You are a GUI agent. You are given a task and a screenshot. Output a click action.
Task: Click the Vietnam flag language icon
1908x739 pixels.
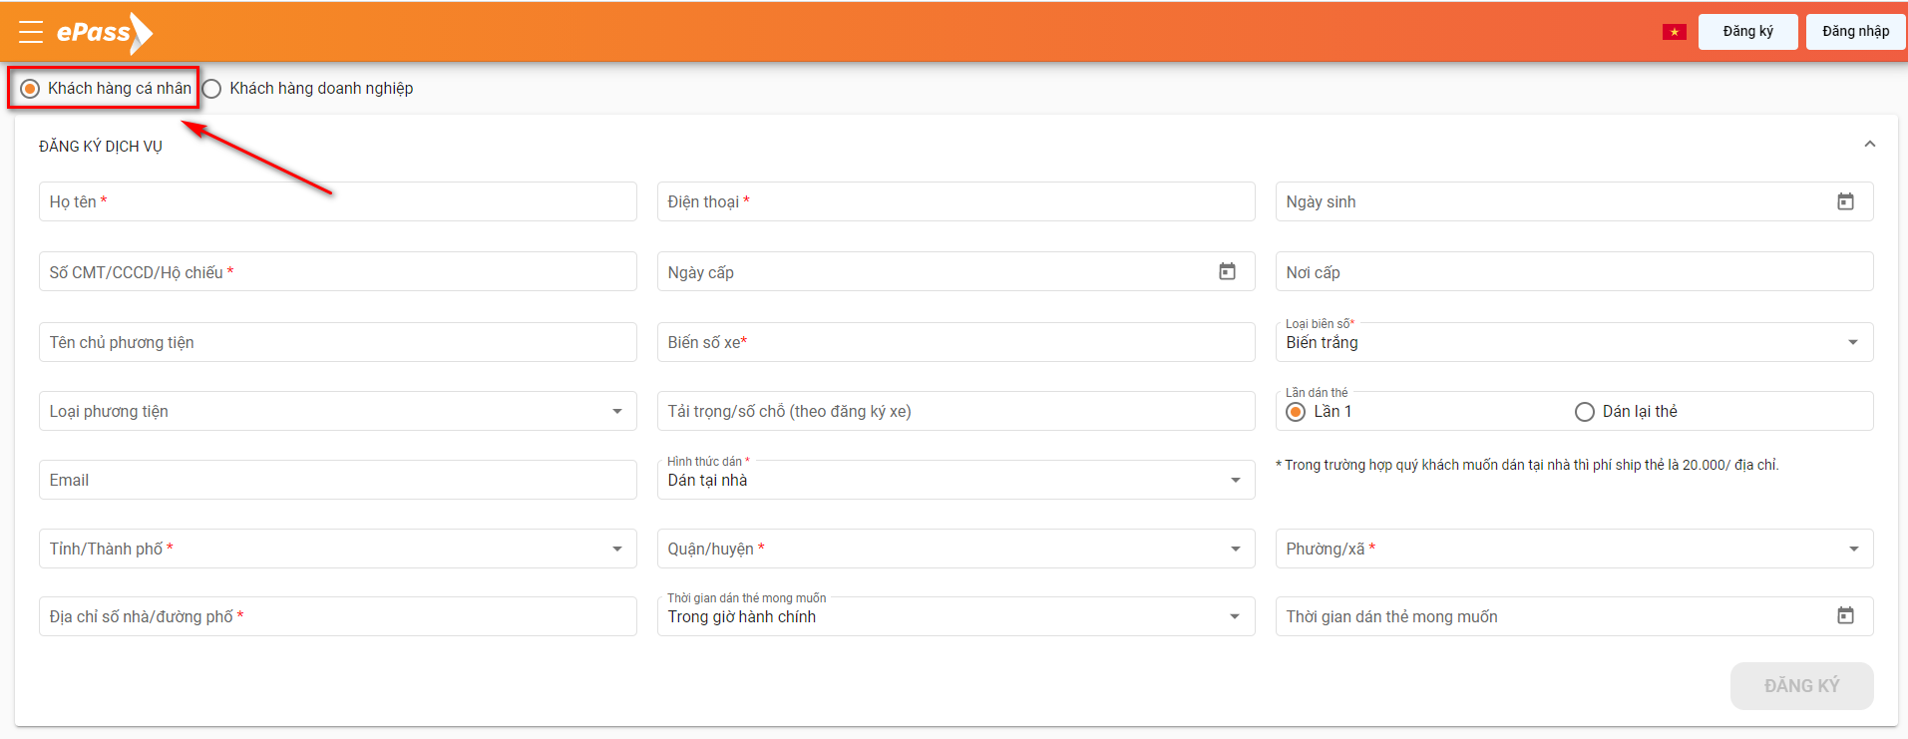click(1674, 32)
